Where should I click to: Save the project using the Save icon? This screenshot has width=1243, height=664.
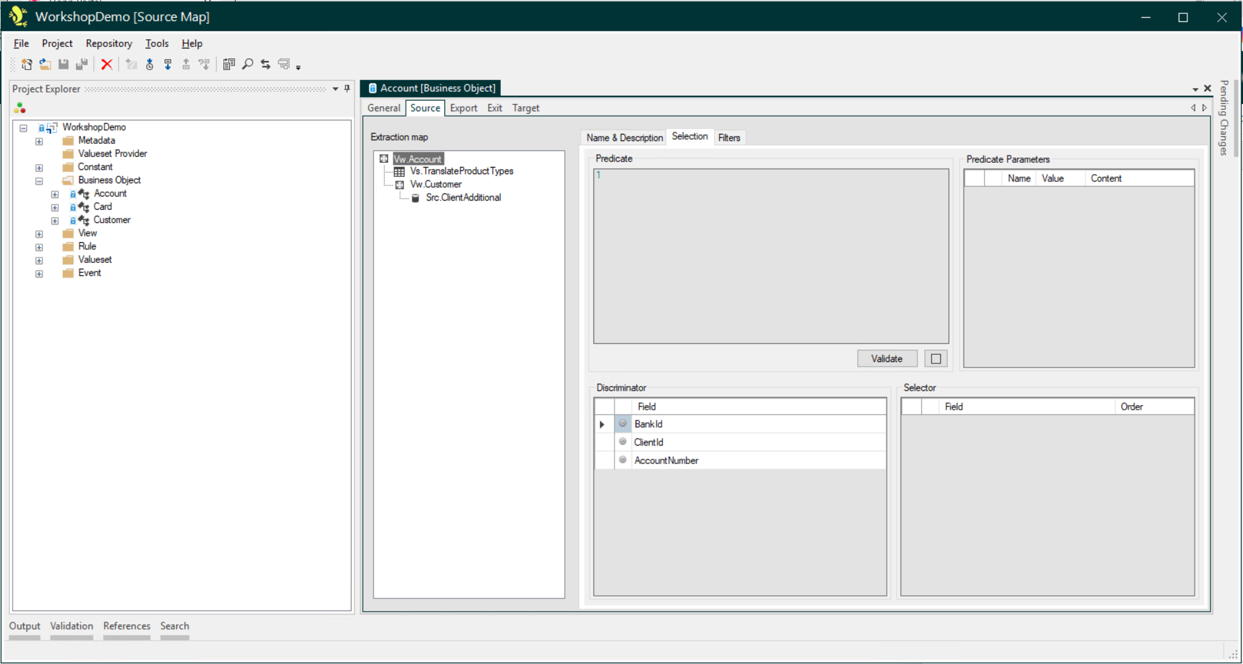64,64
